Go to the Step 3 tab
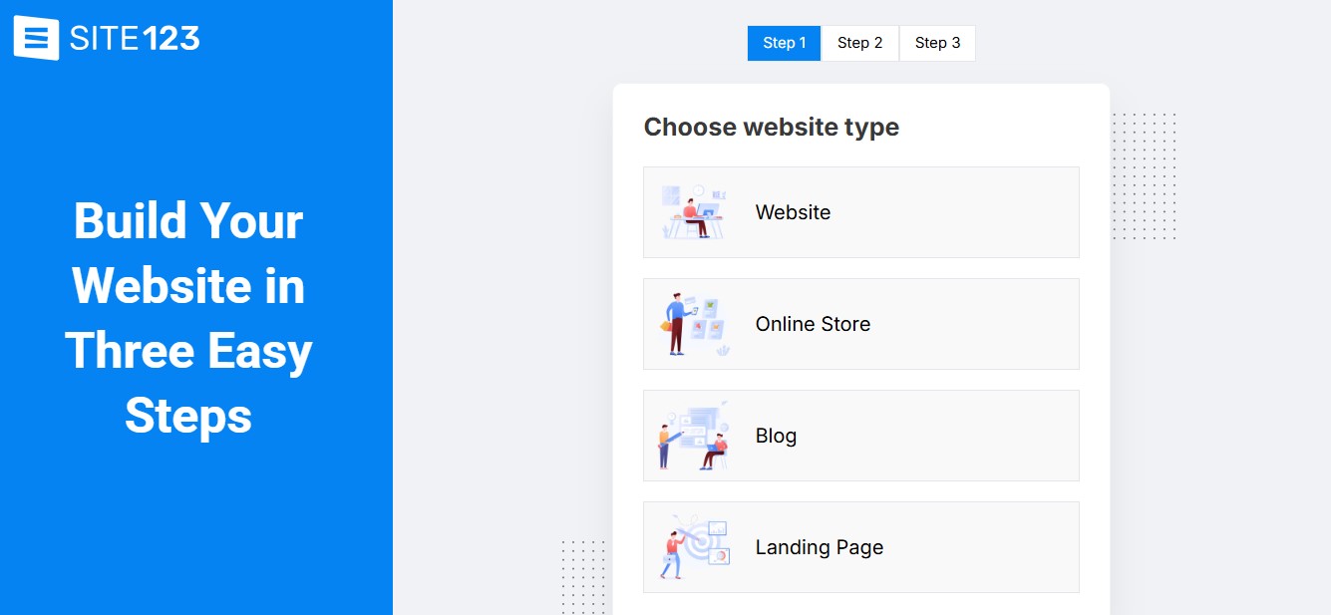This screenshot has height=615, width=1331. 937,43
